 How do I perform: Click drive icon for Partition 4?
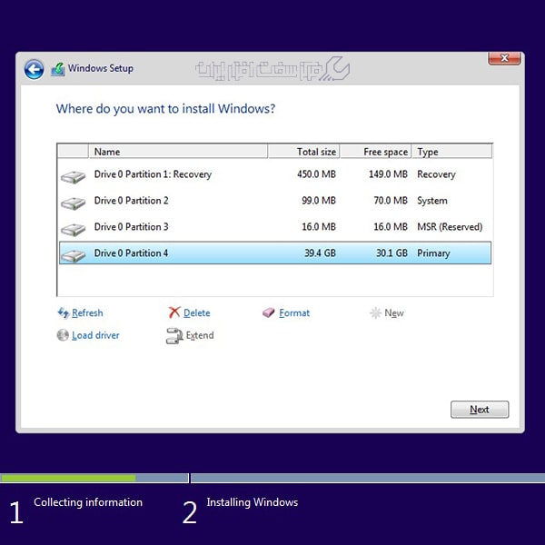click(73, 256)
